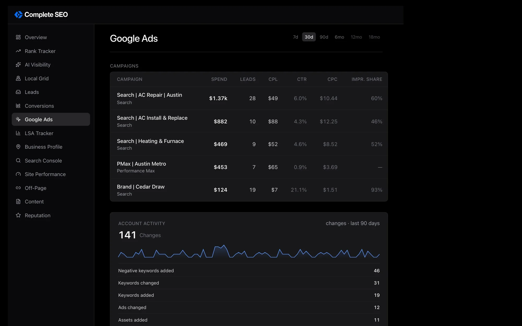
Task: Click the Business Profile location icon
Action: (x=18, y=147)
